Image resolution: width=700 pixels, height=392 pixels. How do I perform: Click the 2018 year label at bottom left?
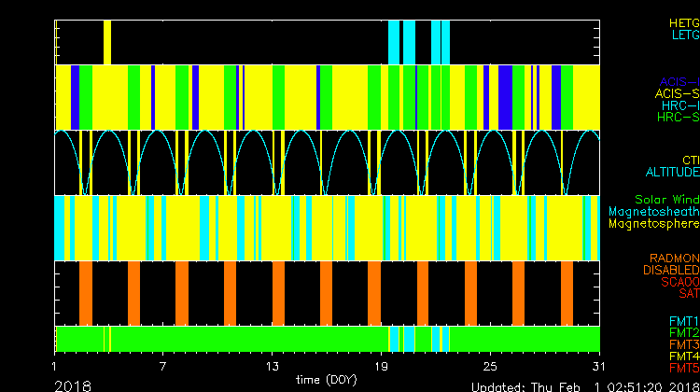coord(73,385)
